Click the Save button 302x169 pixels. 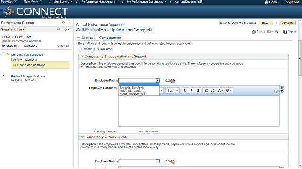click(265, 23)
